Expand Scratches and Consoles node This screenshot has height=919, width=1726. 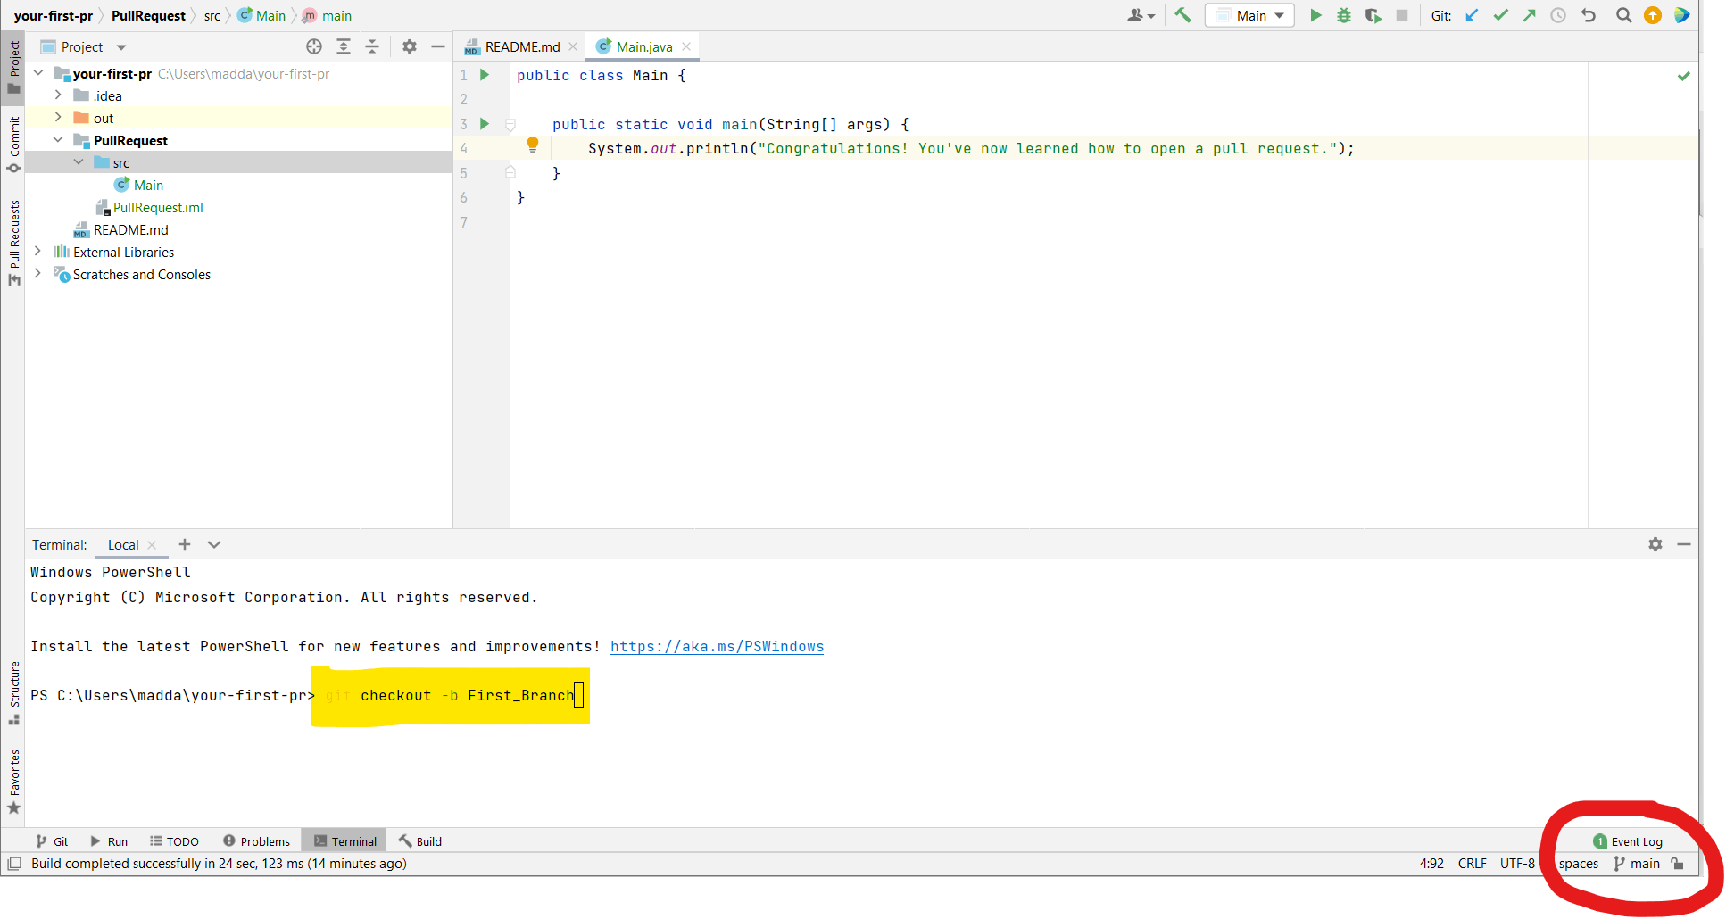(x=37, y=274)
